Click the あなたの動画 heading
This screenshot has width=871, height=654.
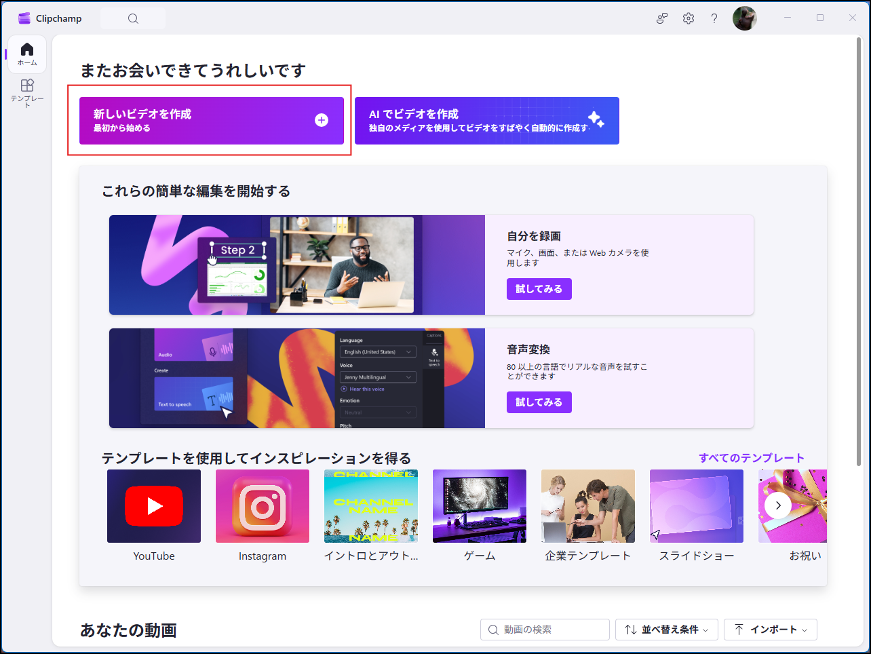(128, 630)
